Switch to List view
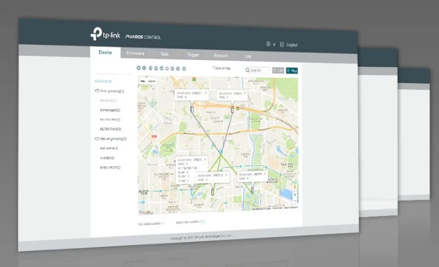Screen dimensions: 439x267 pyautogui.click(x=278, y=70)
